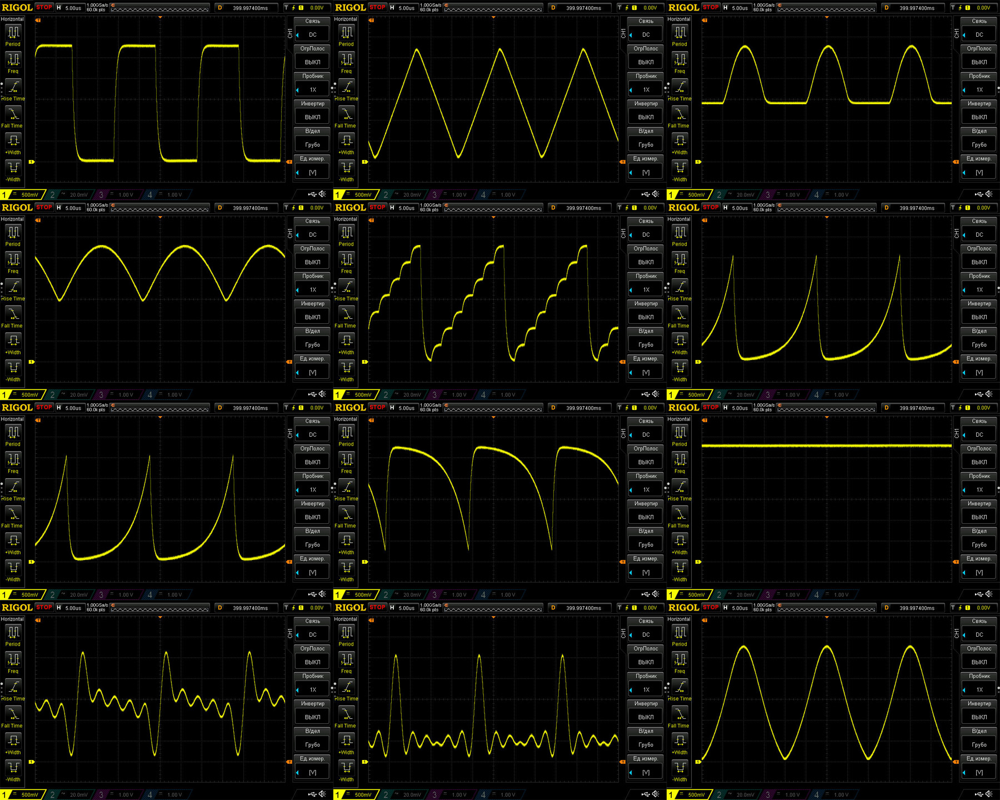This screenshot has width=1000, height=800.
Task: Click the speaker mute icon in square wave panel
Action: pyautogui.click(x=322, y=194)
